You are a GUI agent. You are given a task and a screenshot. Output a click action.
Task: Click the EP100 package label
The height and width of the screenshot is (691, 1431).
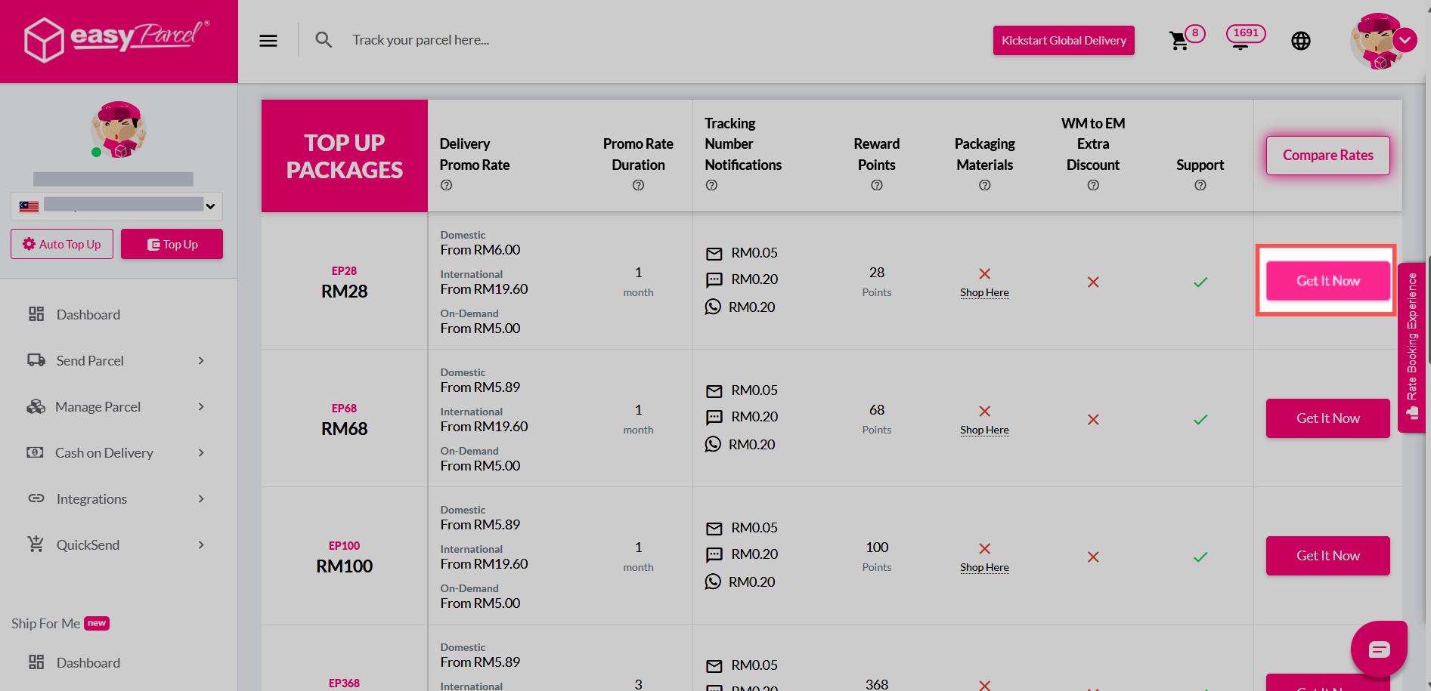(x=344, y=546)
